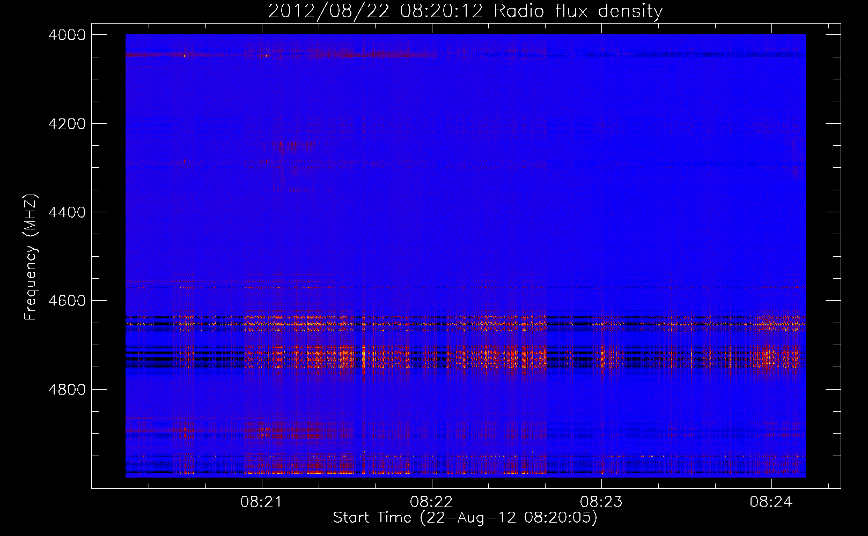Click the 08:24 time tick label

(x=771, y=502)
